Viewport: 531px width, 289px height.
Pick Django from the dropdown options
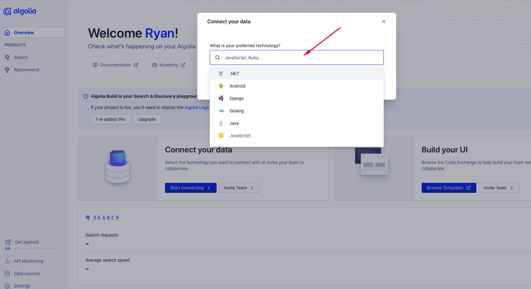(x=297, y=98)
